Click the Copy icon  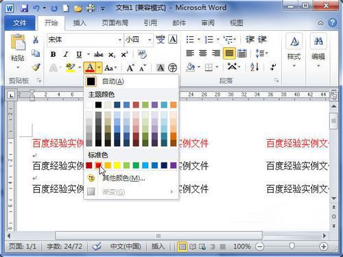click(36, 53)
